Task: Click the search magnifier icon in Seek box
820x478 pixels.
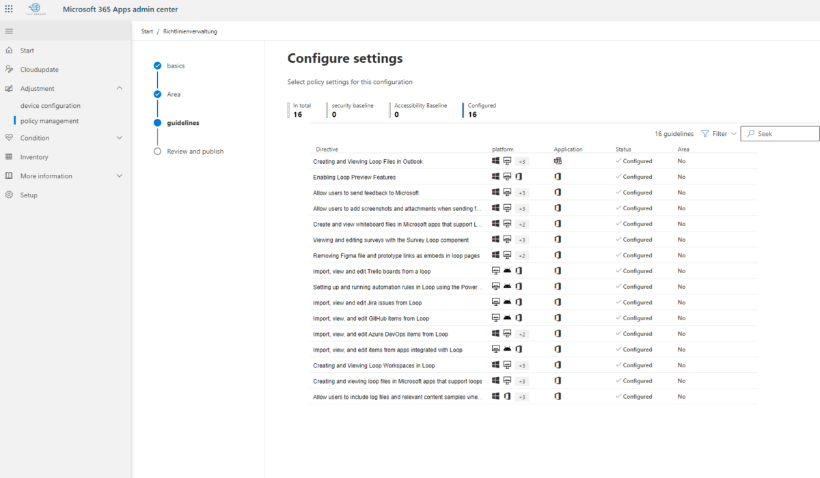Action: [749, 133]
